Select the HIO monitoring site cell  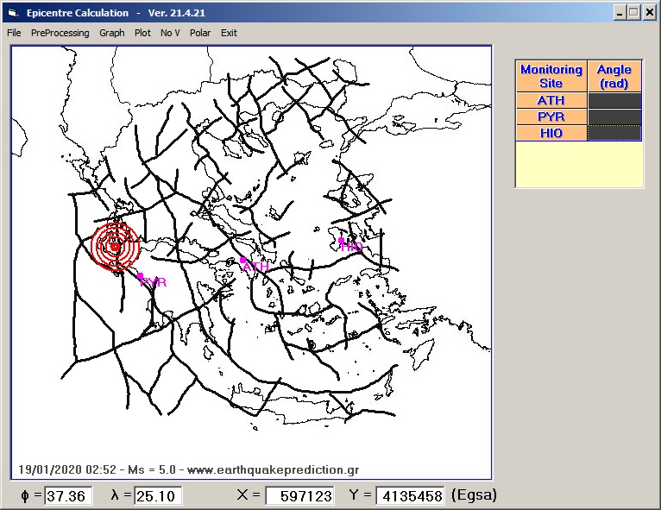pyautogui.click(x=551, y=133)
